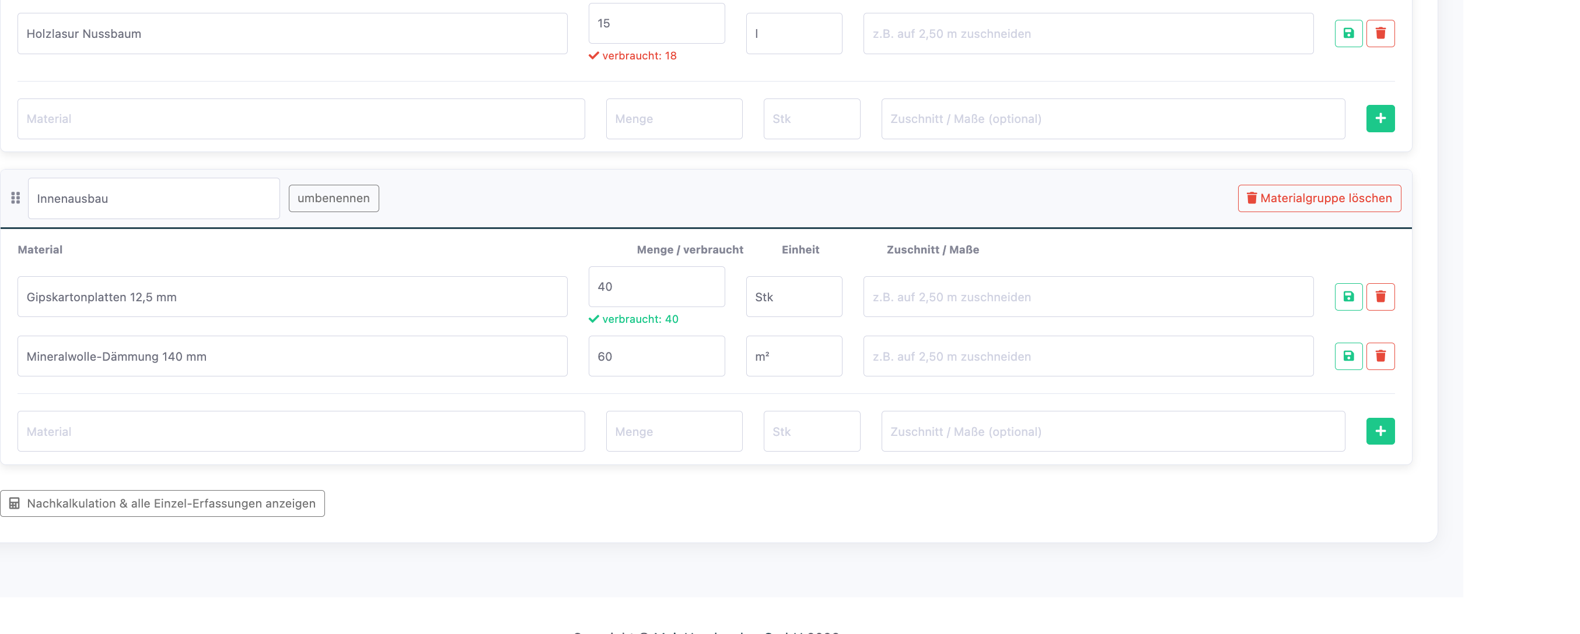Click the 'Menge / verbraucht' column header

[x=690, y=249]
